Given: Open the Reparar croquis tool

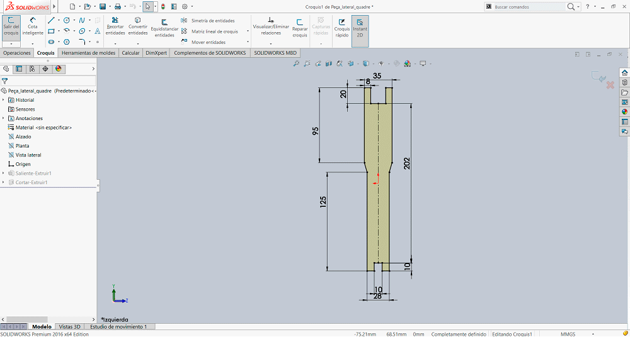Looking at the screenshot, I should tap(300, 28).
